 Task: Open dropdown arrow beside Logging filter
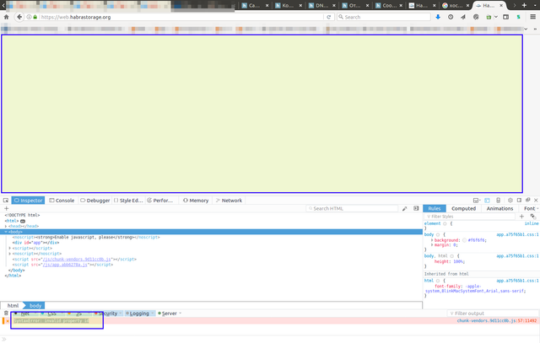[152, 314]
